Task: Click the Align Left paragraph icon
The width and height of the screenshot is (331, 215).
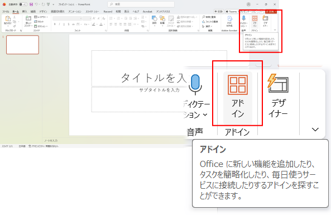Action: coord(111,24)
